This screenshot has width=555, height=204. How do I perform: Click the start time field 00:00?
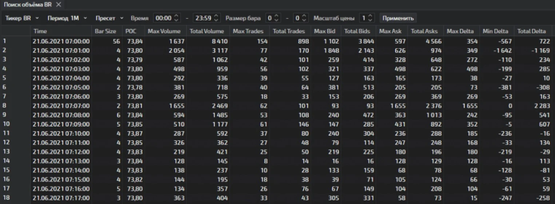(163, 18)
